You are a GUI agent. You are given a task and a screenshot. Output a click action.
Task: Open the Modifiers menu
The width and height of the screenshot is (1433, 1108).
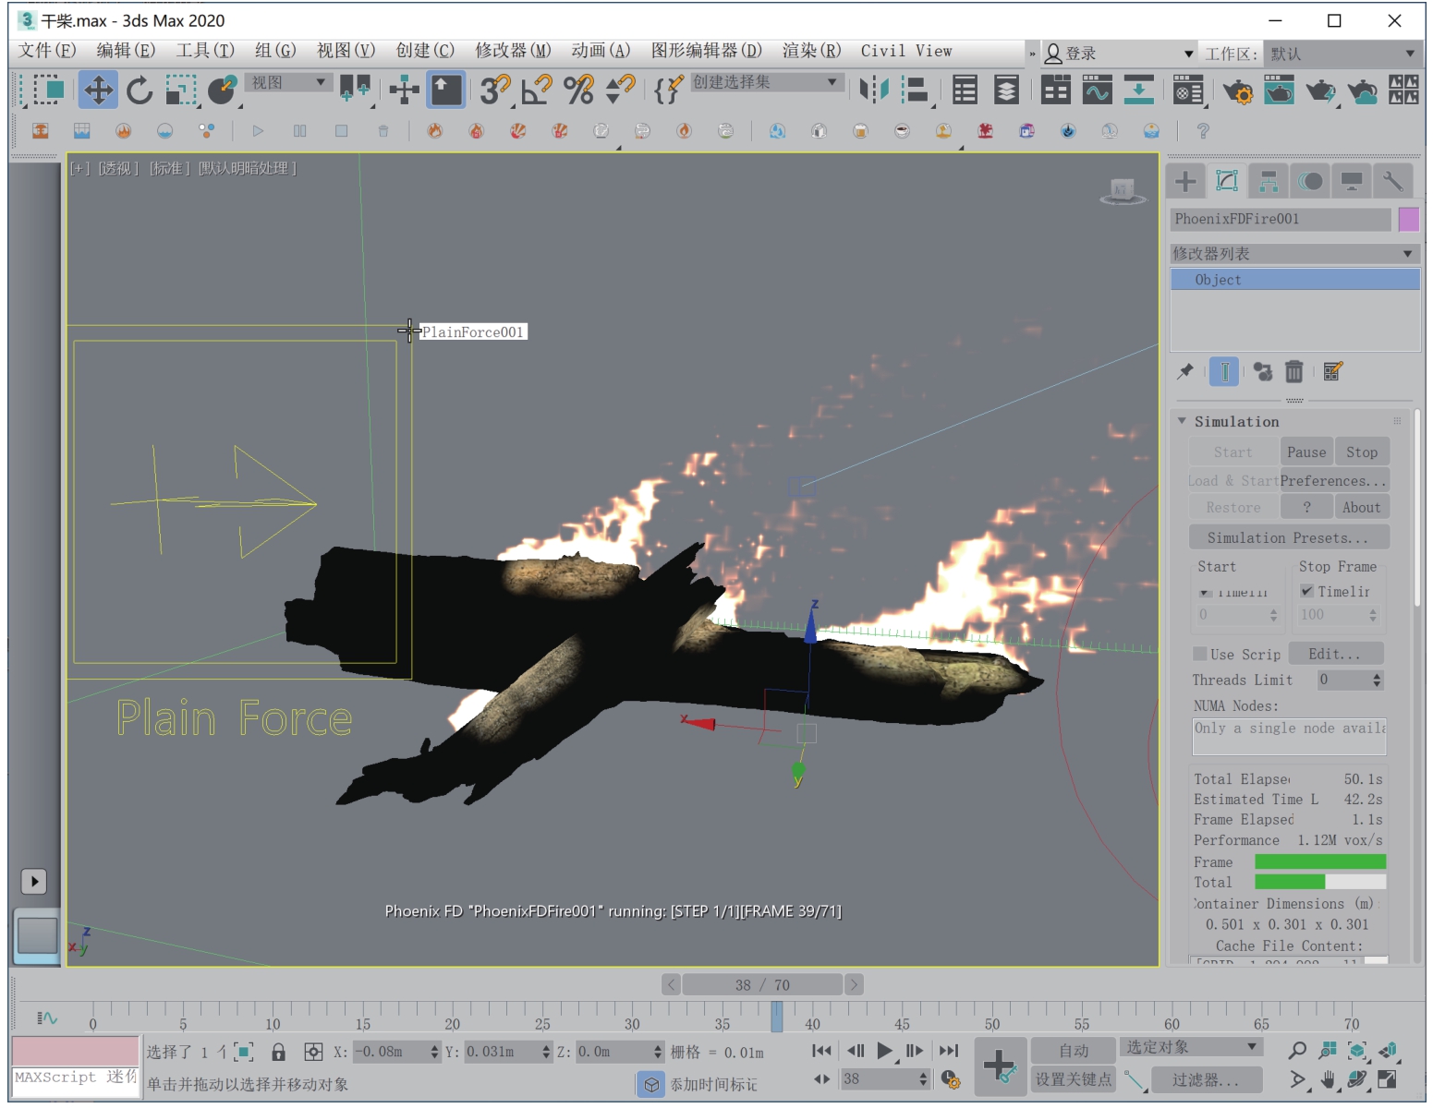[x=512, y=51]
